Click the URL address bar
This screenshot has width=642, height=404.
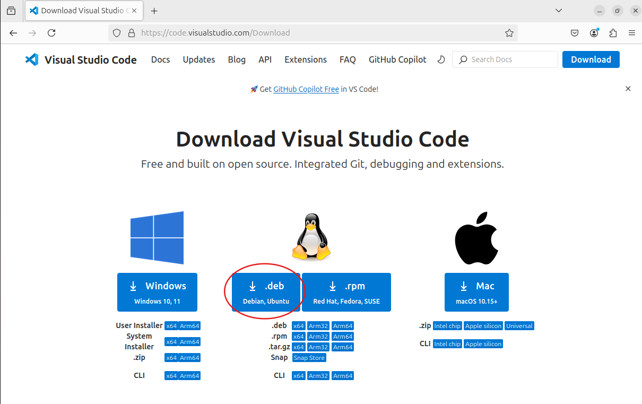313,33
